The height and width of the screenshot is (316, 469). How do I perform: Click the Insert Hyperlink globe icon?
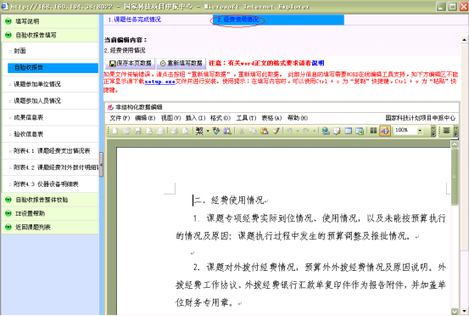tap(326, 131)
